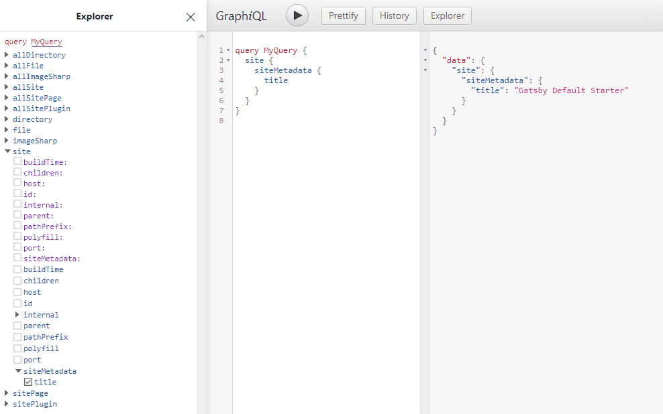Open the query History

(394, 15)
